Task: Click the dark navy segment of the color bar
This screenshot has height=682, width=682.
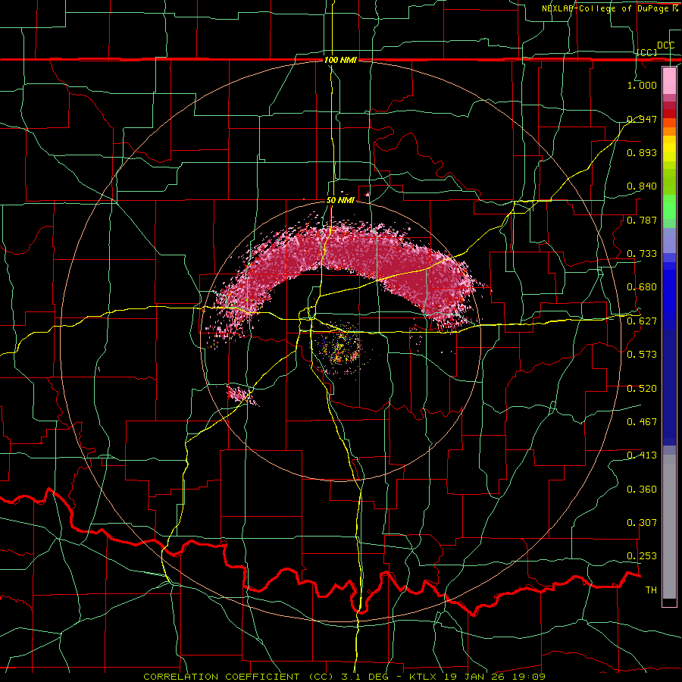Action: click(x=669, y=387)
